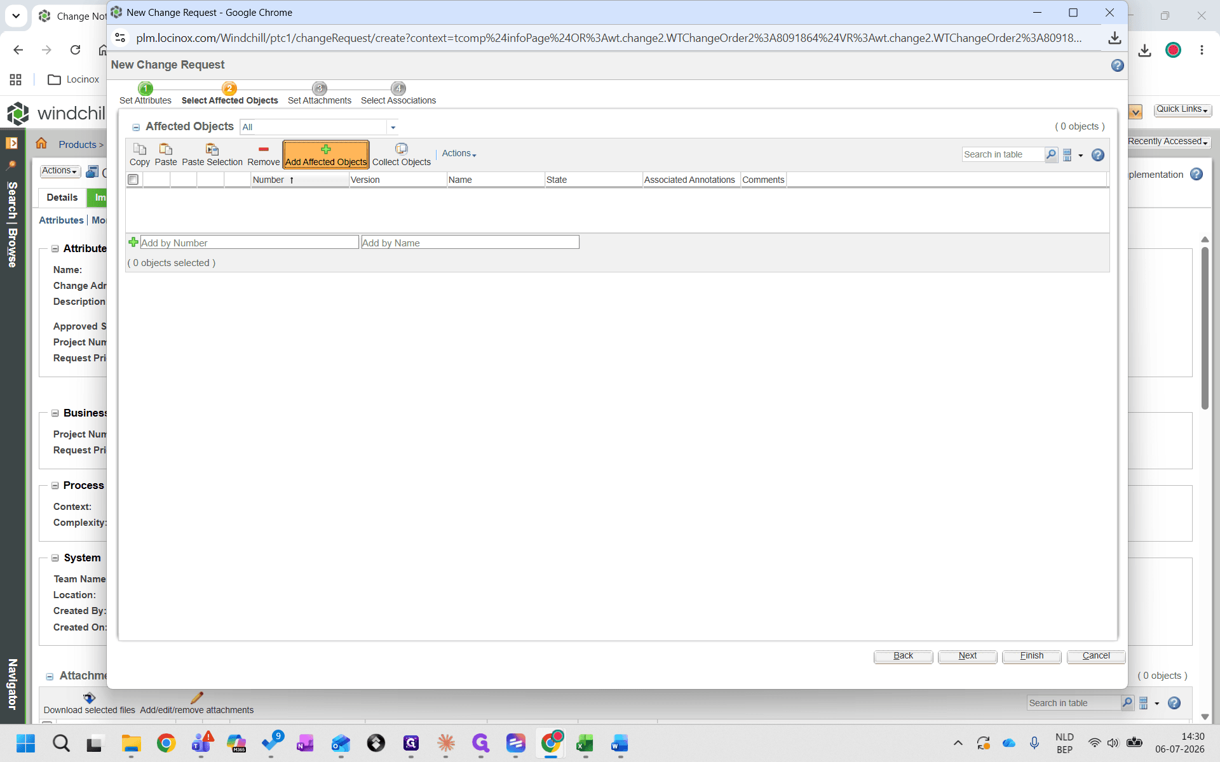Open Quick Links dropdown in background window

(1183, 109)
